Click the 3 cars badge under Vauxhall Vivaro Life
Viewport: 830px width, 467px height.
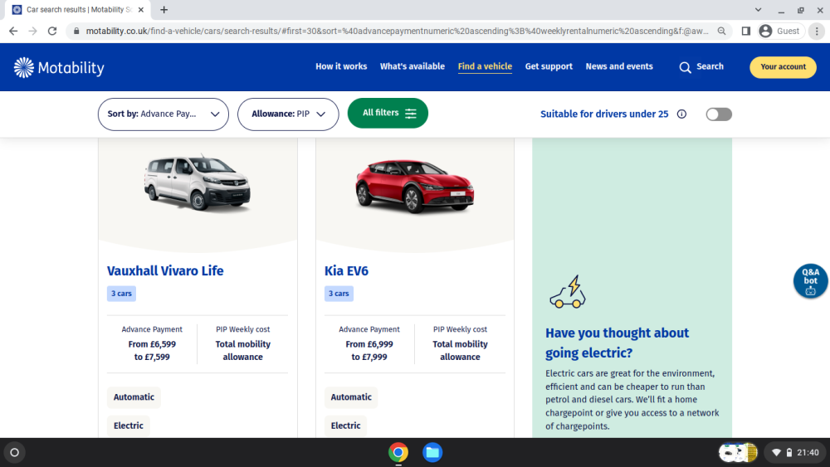[x=121, y=294]
